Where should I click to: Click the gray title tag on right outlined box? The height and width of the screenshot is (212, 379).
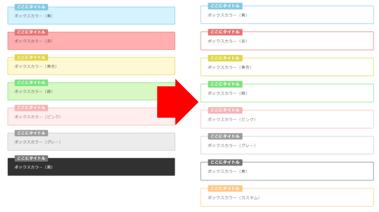[x=225, y=136]
